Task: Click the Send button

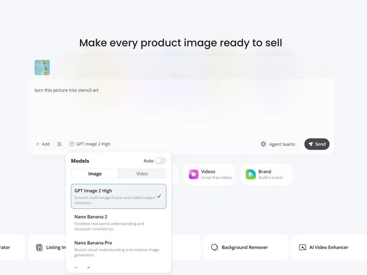Action: [x=317, y=144]
